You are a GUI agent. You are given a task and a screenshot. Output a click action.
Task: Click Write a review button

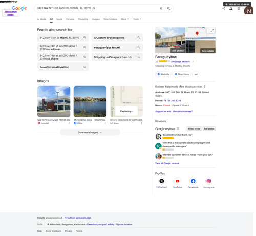pyautogui.click(x=194, y=128)
